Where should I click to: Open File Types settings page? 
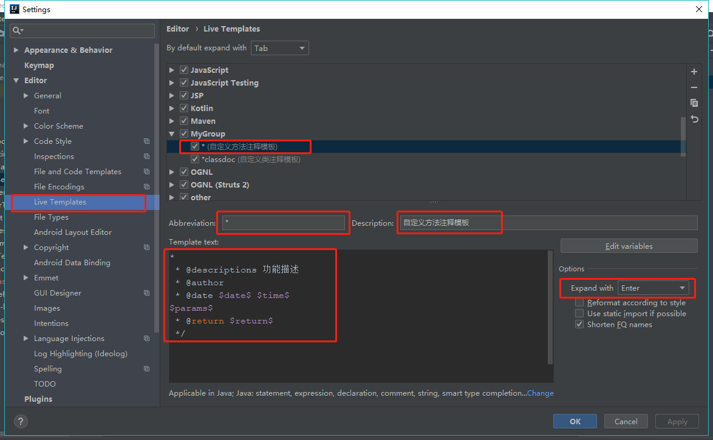[51, 217]
